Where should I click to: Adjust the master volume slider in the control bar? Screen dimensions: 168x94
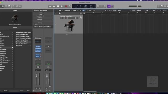click(135, 6)
